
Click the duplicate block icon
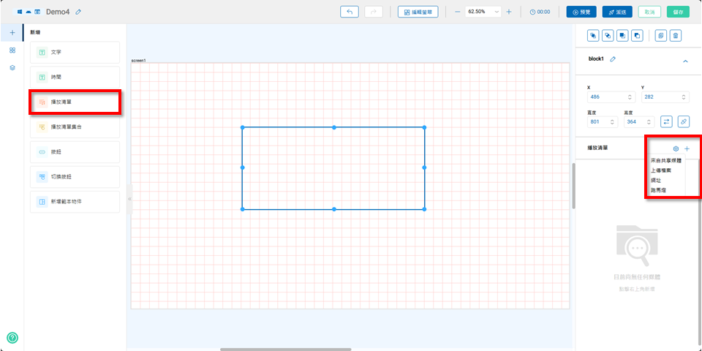click(660, 35)
